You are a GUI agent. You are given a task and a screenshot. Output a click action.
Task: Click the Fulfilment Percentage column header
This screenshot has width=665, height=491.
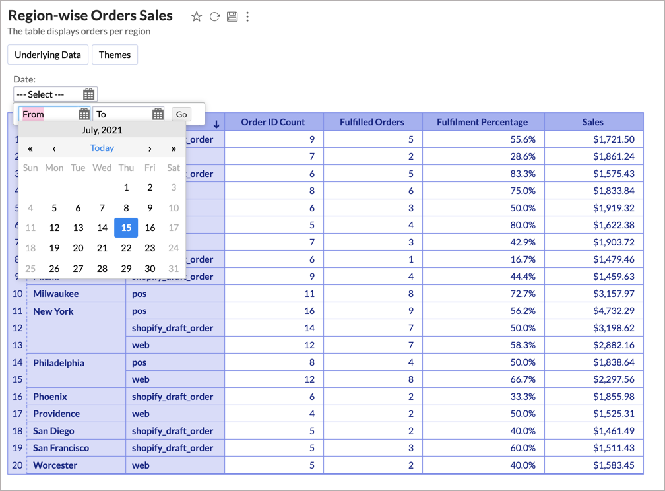[483, 122]
